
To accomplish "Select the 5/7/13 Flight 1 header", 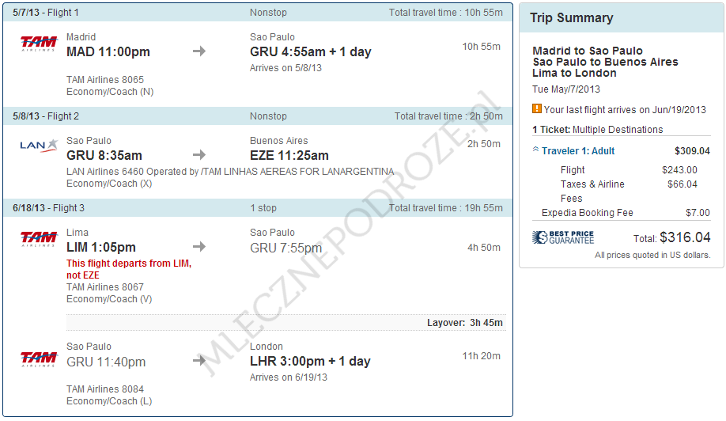I will (x=46, y=13).
